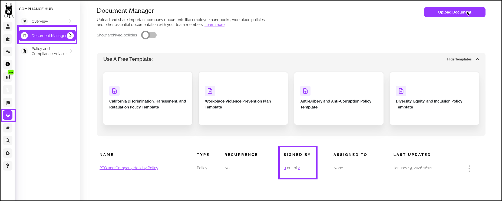Open the puzzle piece integrations icon
502x201 pixels.
click(x=8, y=39)
